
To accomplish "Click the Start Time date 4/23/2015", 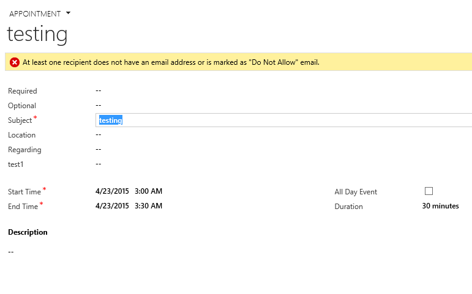I will coord(112,191).
